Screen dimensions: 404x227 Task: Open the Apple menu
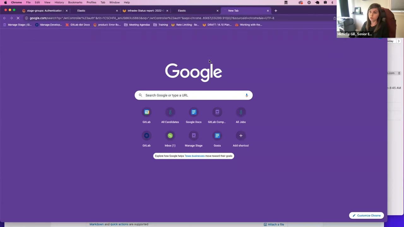5,3
